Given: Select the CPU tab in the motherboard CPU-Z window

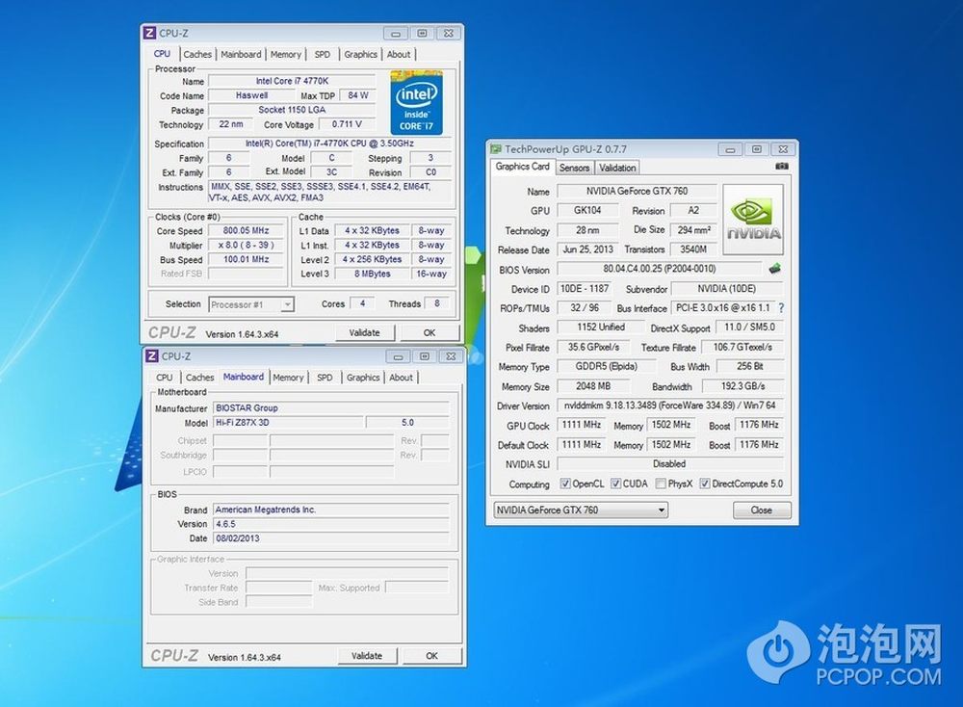Looking at the screenshot, I should click(165, 378).
